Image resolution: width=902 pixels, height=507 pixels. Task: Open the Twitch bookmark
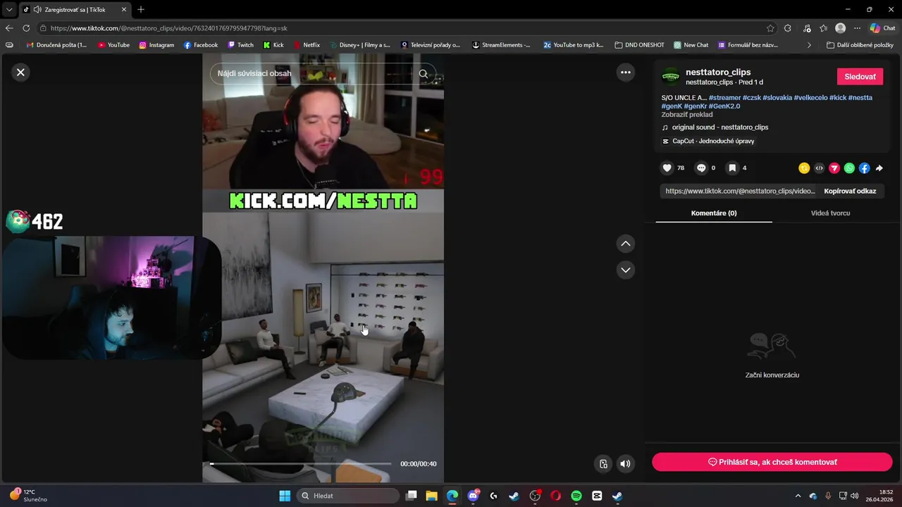coord(240,45)
